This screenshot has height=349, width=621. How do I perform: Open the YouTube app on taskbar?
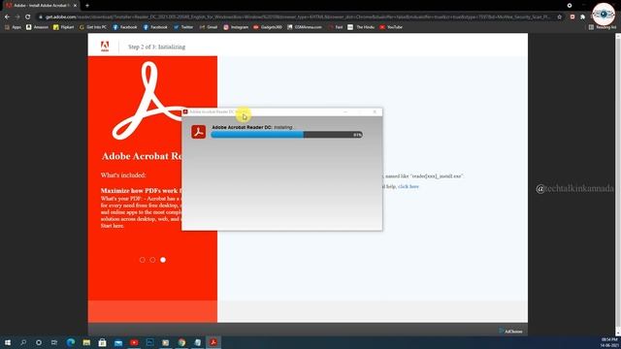(134, 342)
